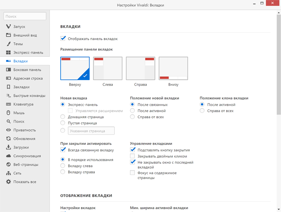281x212 pixels.
Task: Open Экспресс-панель grid icon in sidebar
Action: pyautogui.click(x=8, y=52)
